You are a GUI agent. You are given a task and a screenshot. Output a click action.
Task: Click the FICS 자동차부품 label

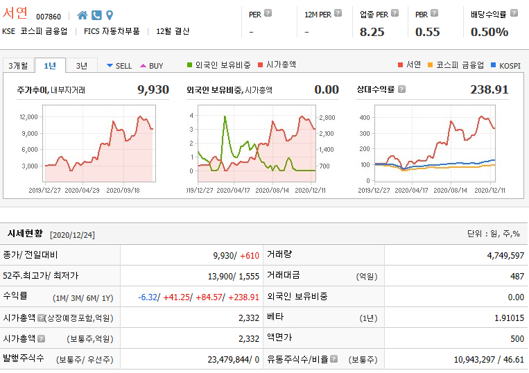(112, 31)
